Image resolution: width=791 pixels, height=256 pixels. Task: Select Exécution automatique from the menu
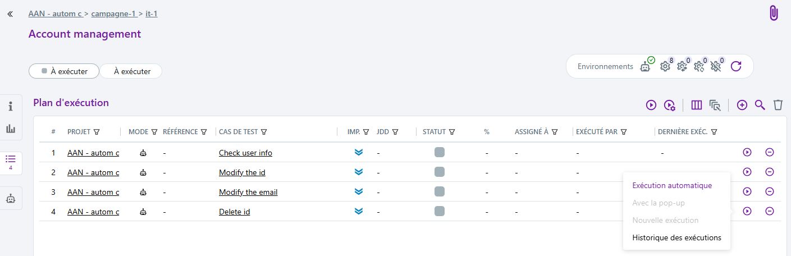[672, 185]
